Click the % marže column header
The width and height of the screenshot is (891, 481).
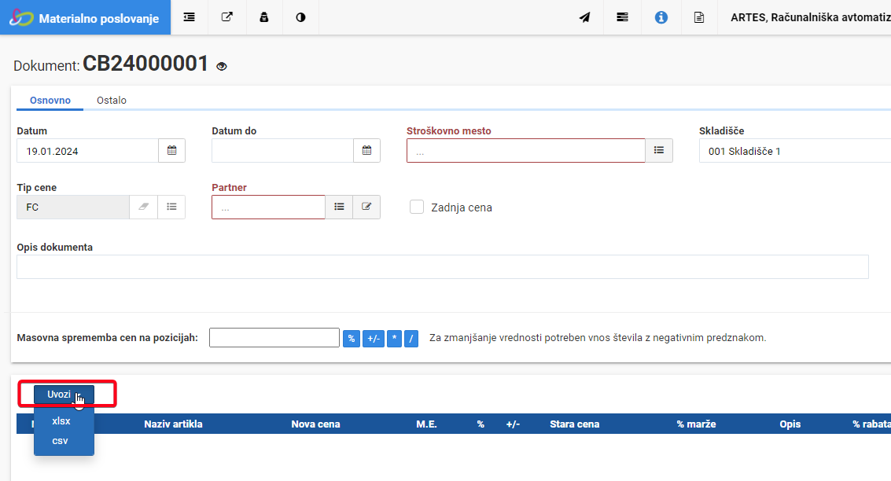(696, 424)
